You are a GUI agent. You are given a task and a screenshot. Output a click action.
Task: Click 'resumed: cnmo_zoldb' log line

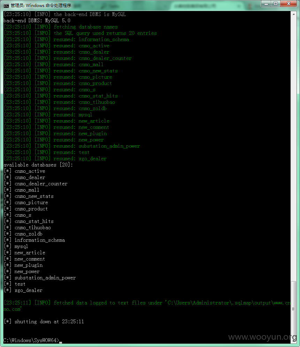[x=55, y=108]
